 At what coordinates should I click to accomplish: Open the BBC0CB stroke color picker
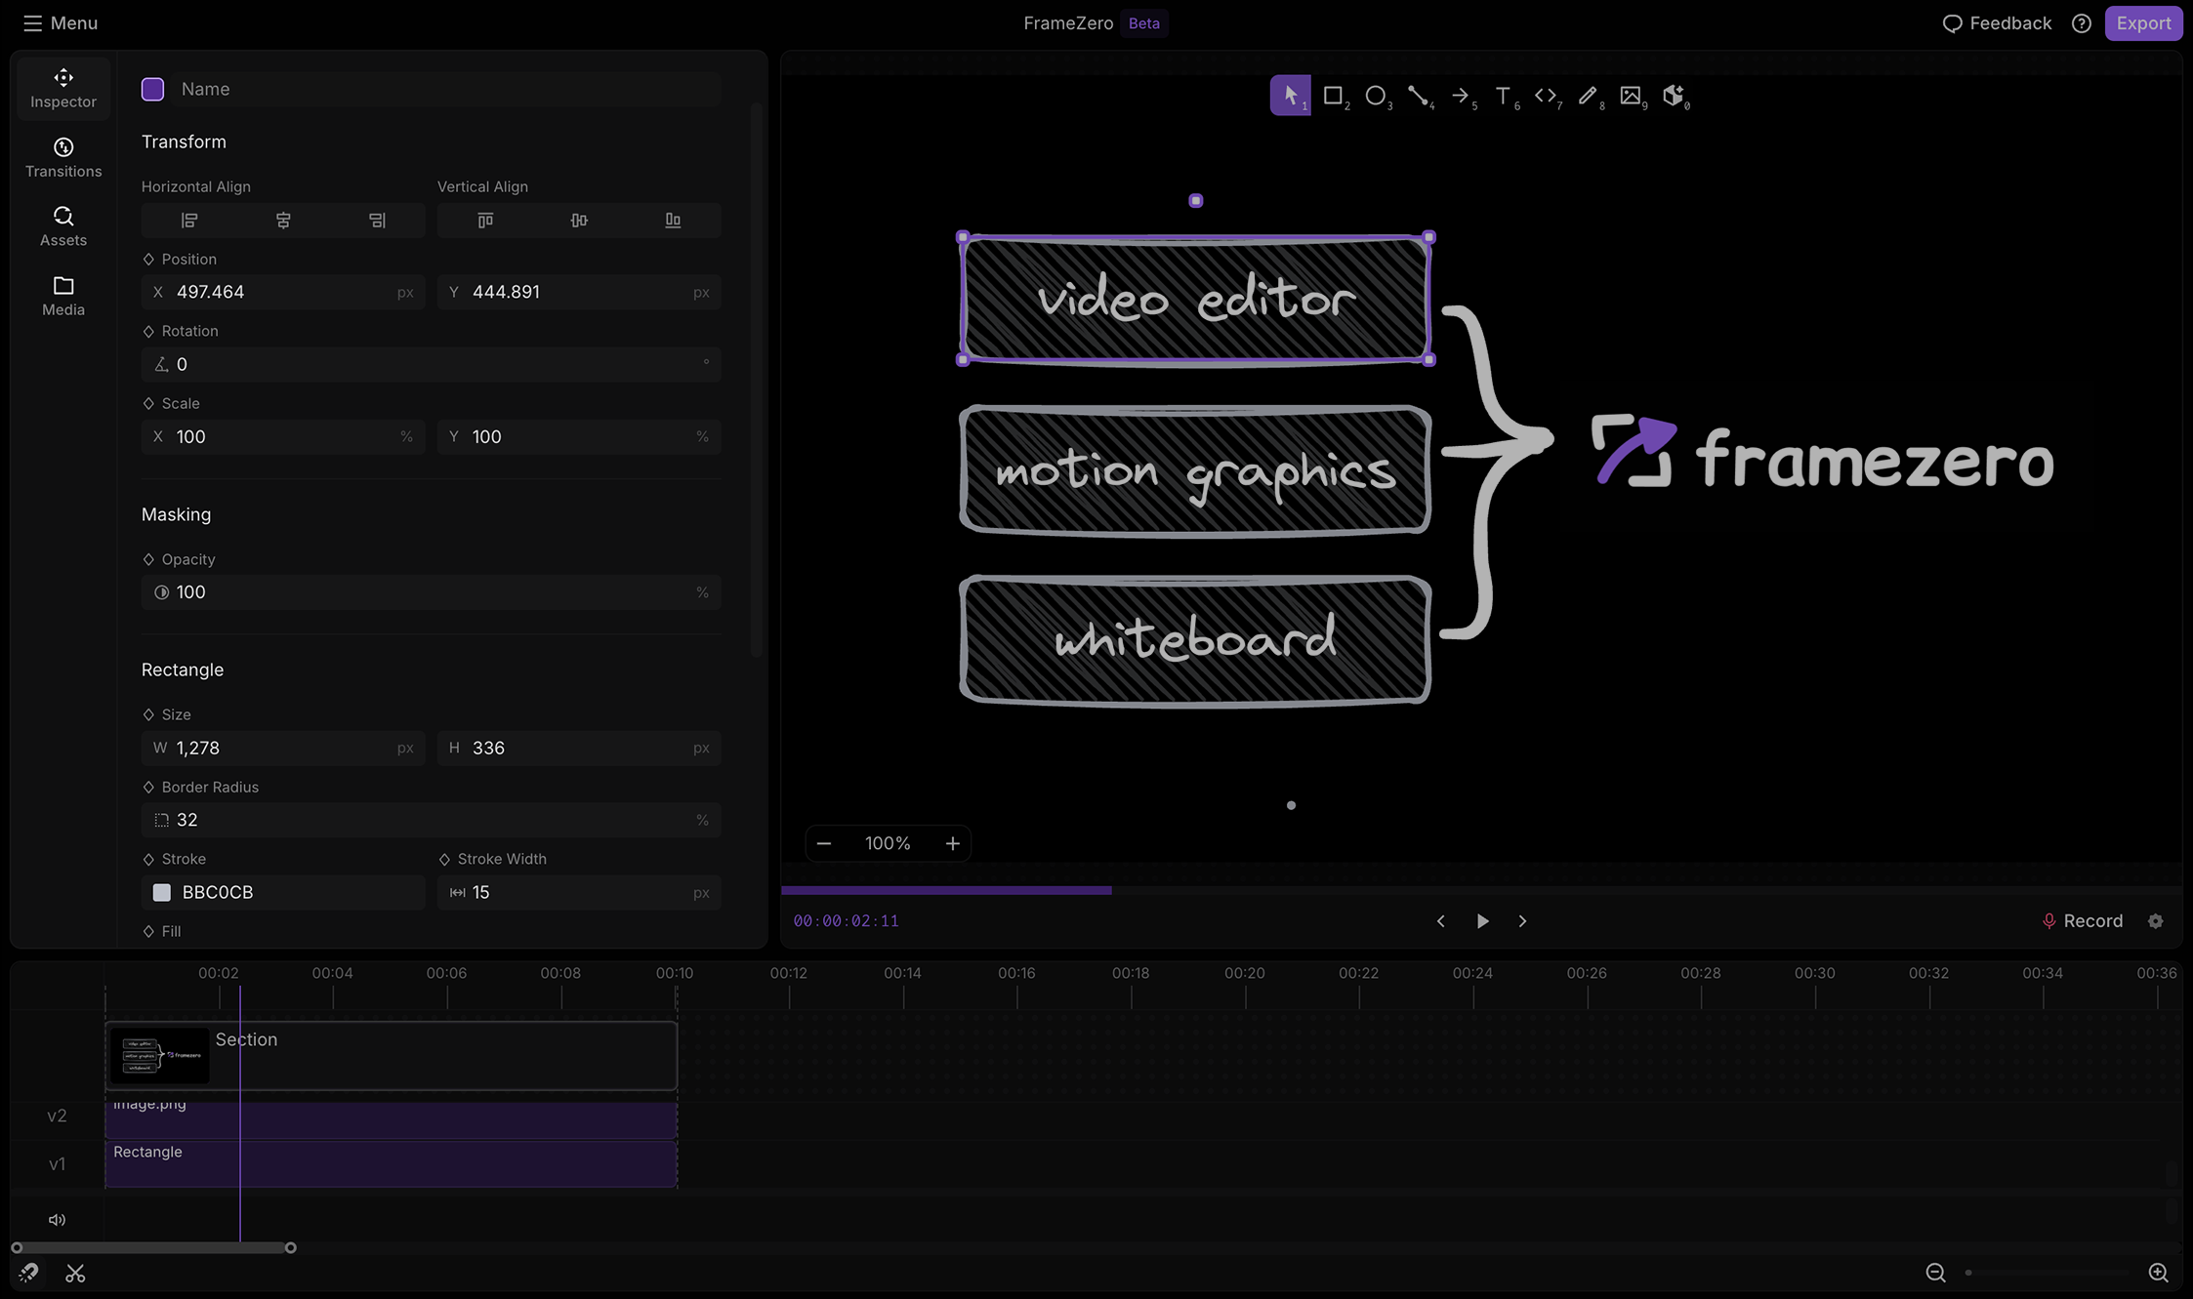tap(162, 891)
